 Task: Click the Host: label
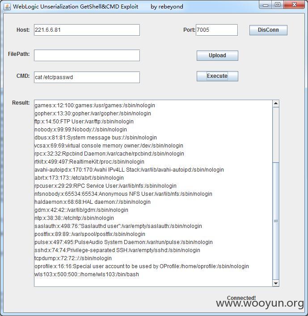click(x=23, y=30)
